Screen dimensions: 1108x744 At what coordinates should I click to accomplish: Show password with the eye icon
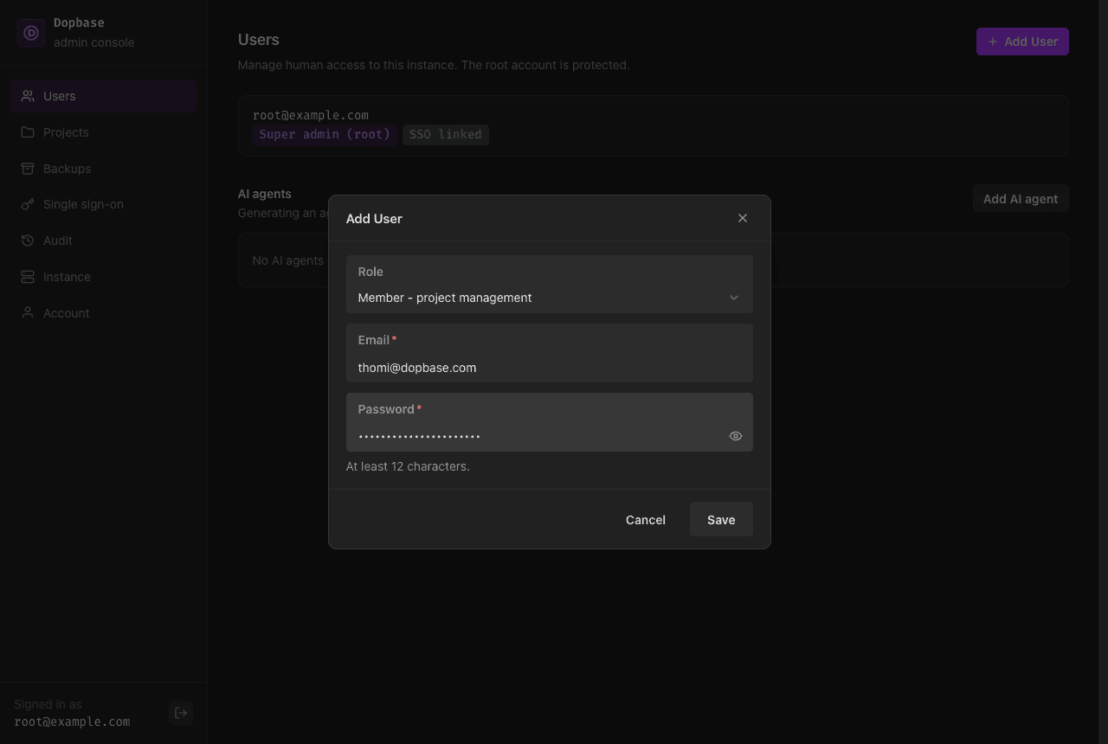pos(736,436)
